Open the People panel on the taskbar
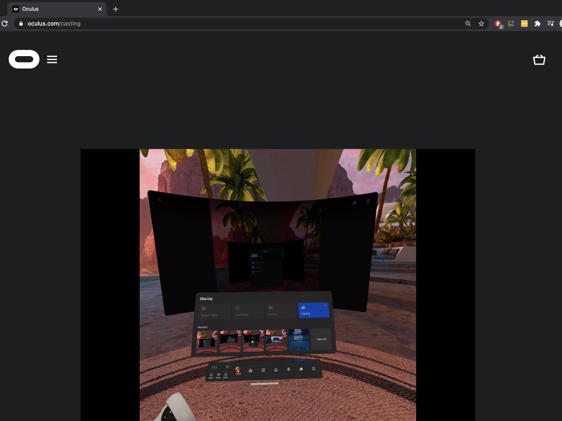This screenshot has height=421, width=562. coord(276,370)
